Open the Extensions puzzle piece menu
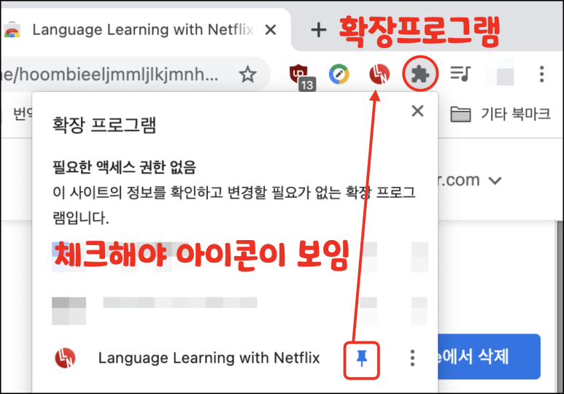564x394 pixels. [420, 74]
